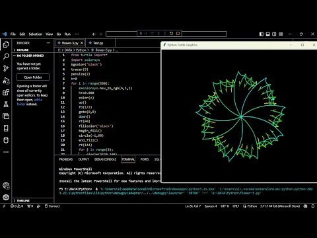Click the 3.11.7 64-bit interpreter status item

pos(280,206)
